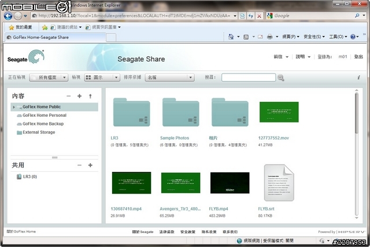370x247 pixels.
Task: Open the LR3 folder icon
Action: pos(131,113)
